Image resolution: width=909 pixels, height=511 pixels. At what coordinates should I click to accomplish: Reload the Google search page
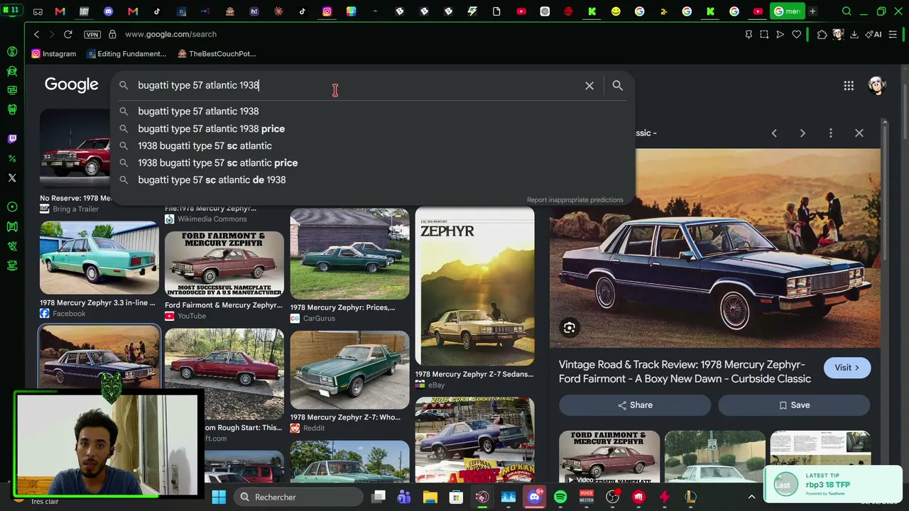[67, 34]
